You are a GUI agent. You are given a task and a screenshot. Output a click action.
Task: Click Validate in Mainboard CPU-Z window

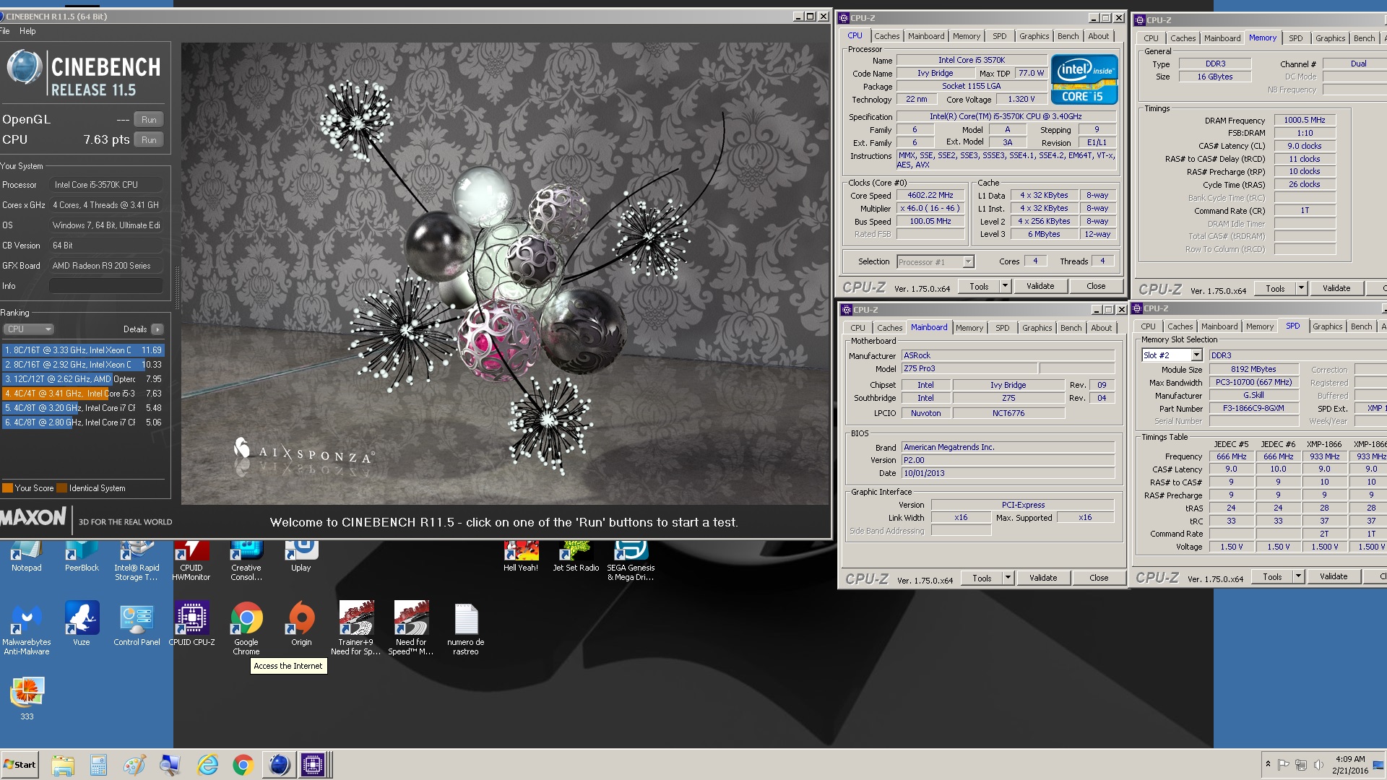point(1043,578)
